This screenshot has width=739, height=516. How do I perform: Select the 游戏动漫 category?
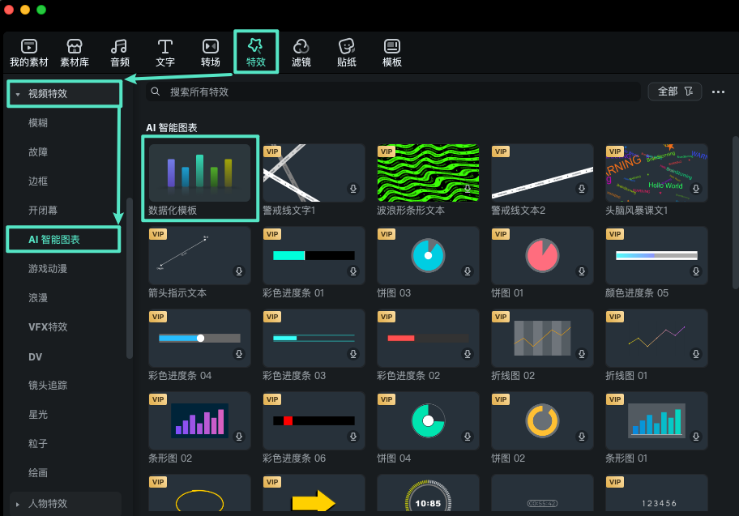(x=48, y=269)
